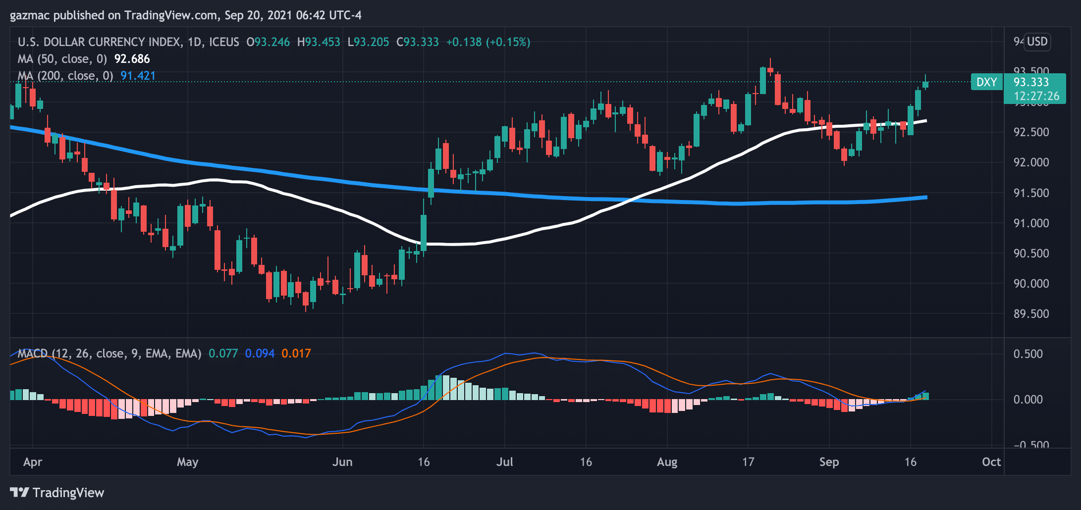This screenshot has width=1081, height=510.
Task: Select the Sep month label on time axis
Action: coord(830,462)
